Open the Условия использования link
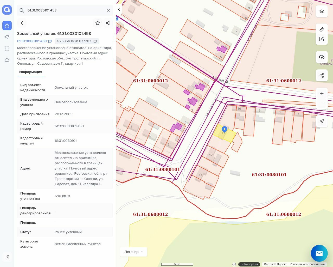This screenshot has width=333, height=267. (x=307, y=264)
